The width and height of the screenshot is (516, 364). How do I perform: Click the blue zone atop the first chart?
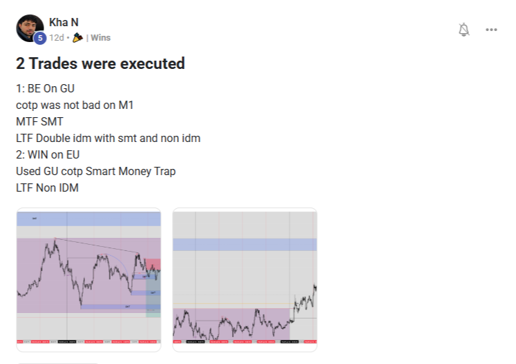coord(88,219)
